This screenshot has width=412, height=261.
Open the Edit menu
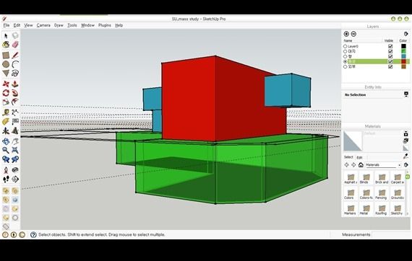click(x=17, y=25)
